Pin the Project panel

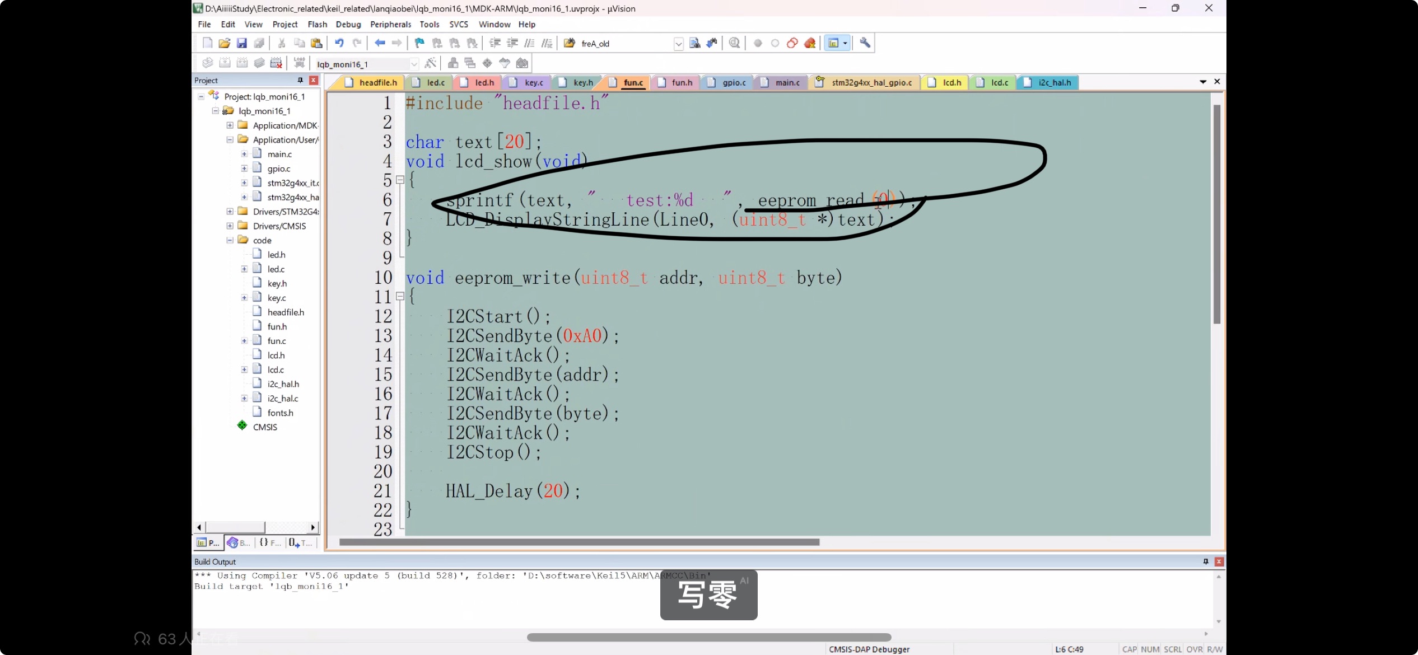[300, 80]
